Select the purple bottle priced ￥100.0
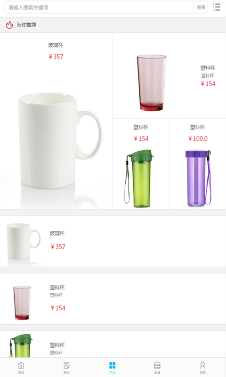The height and width of the screenshot is (377, 226). pos(198,178)
